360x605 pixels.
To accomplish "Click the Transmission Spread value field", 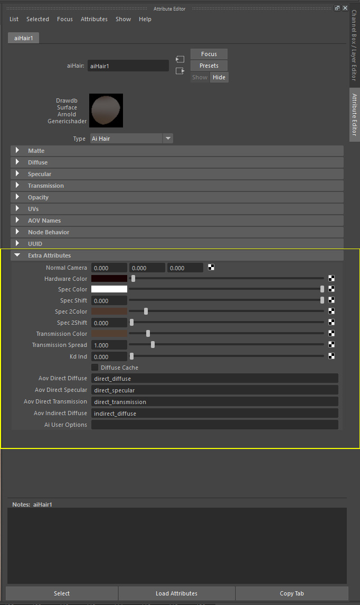I will pyautogui.click(x=109, y=345).
